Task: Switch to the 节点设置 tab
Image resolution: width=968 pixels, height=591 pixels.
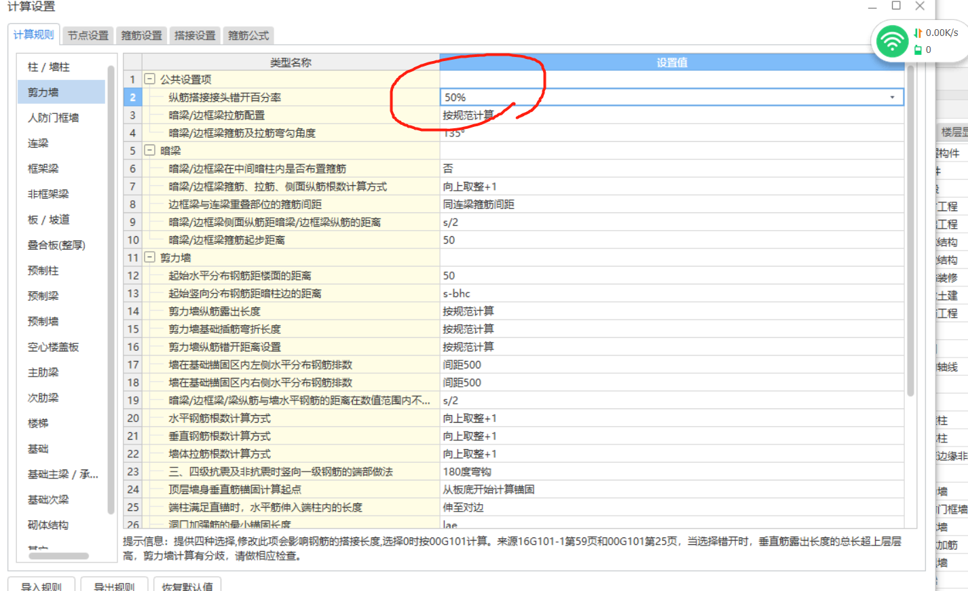Action: point(88,35)
